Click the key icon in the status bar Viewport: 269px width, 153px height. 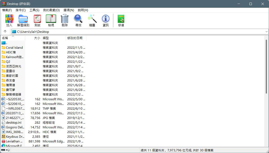click(x=8, y=150)
